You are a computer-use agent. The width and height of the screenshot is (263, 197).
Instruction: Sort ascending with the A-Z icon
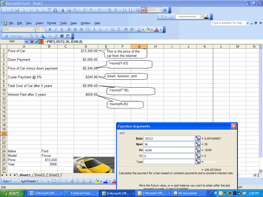coord(124,10)
